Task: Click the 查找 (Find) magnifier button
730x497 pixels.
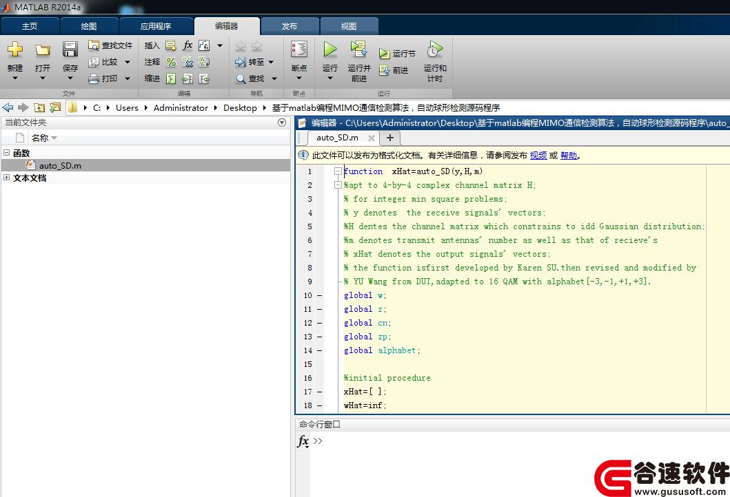Action: click(x=250, y=78)
